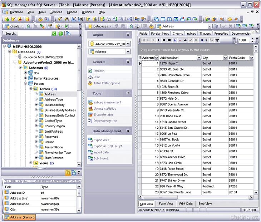
Task: Collapse the Tables node under Person
Action: tap(31, 89)
